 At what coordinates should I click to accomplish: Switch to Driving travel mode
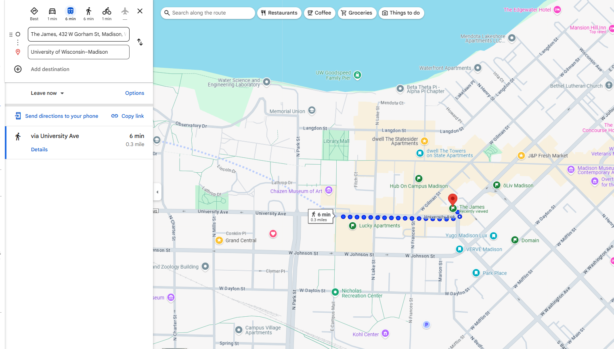click(x=52, y=13)
